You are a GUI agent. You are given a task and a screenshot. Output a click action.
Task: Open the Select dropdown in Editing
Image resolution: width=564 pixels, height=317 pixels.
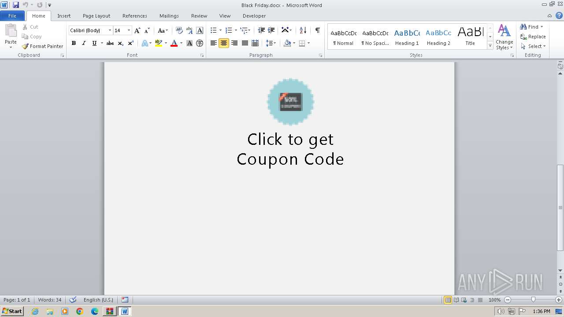[x=533, y=46]
